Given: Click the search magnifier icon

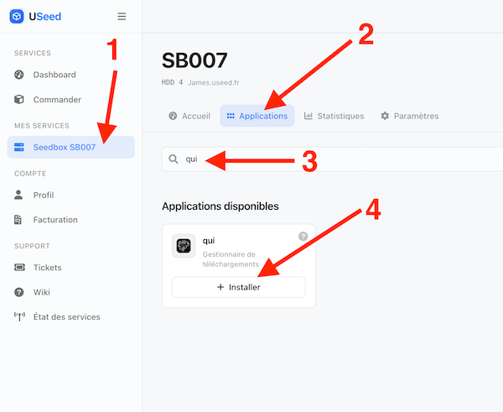Looking at the screenshot, I should [174, 159].
